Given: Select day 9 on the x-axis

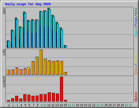Looking at the screenshot, I should coord(42,105).
